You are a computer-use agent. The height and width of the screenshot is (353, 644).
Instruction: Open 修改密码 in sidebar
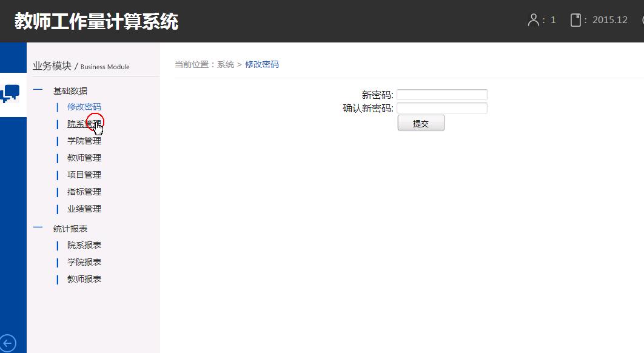pyautogui.click(x=84, y=107)
